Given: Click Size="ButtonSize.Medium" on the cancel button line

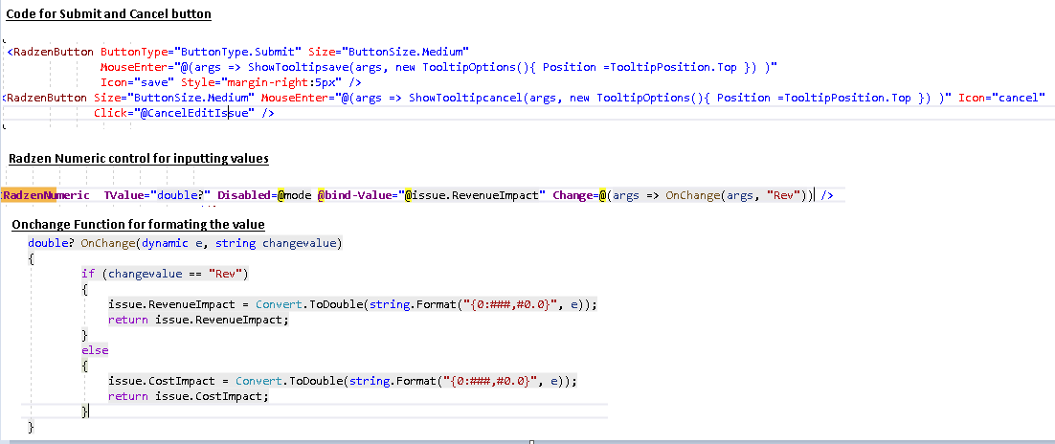Looking at the screenshot, I should click(174, 99).
